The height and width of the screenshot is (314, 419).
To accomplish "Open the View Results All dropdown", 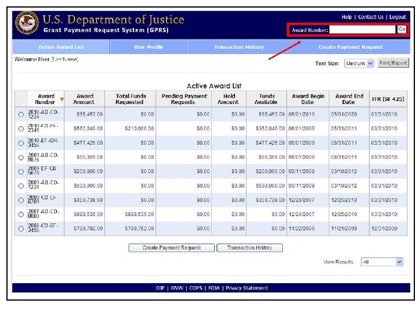I will pyautogui.click(x=382, y=262).
